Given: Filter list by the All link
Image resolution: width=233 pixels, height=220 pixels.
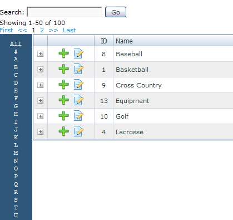Looking at the screenshot, I should 16,44.
